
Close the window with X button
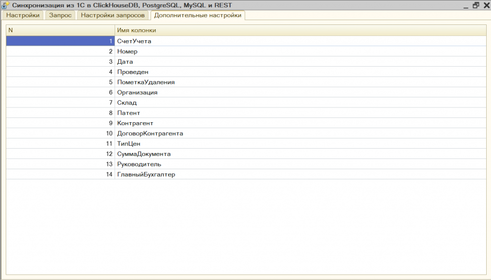pyautogui.click(x=487, y=5)
